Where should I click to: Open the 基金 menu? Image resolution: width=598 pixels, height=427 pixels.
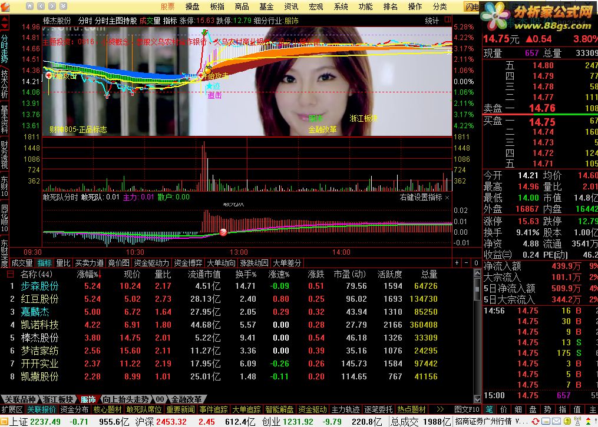click(266, 6)
